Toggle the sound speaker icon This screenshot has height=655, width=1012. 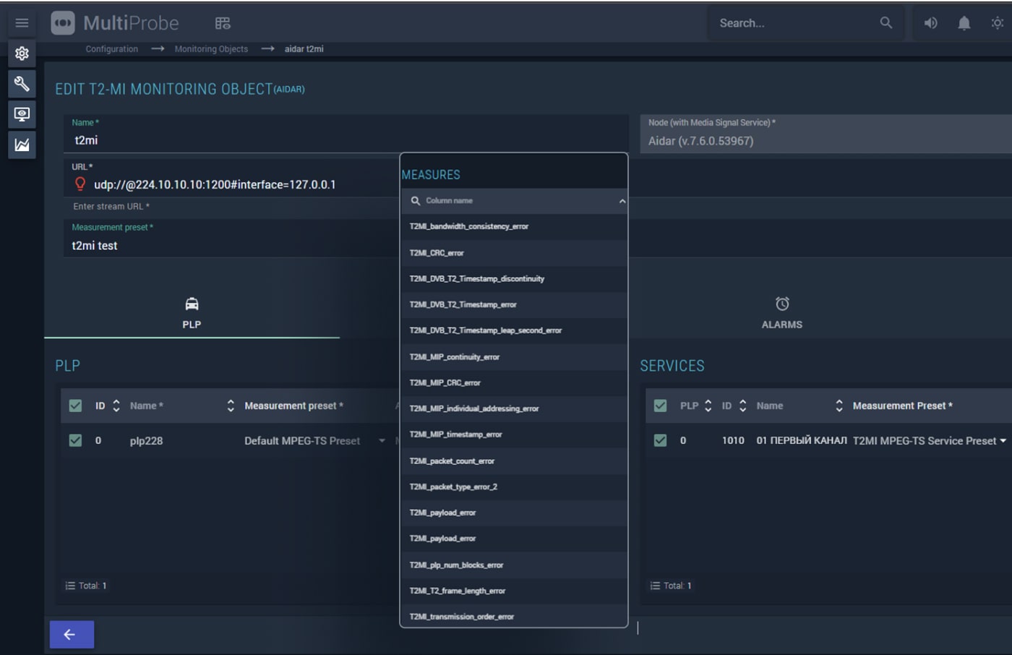[x=930, y=23]
